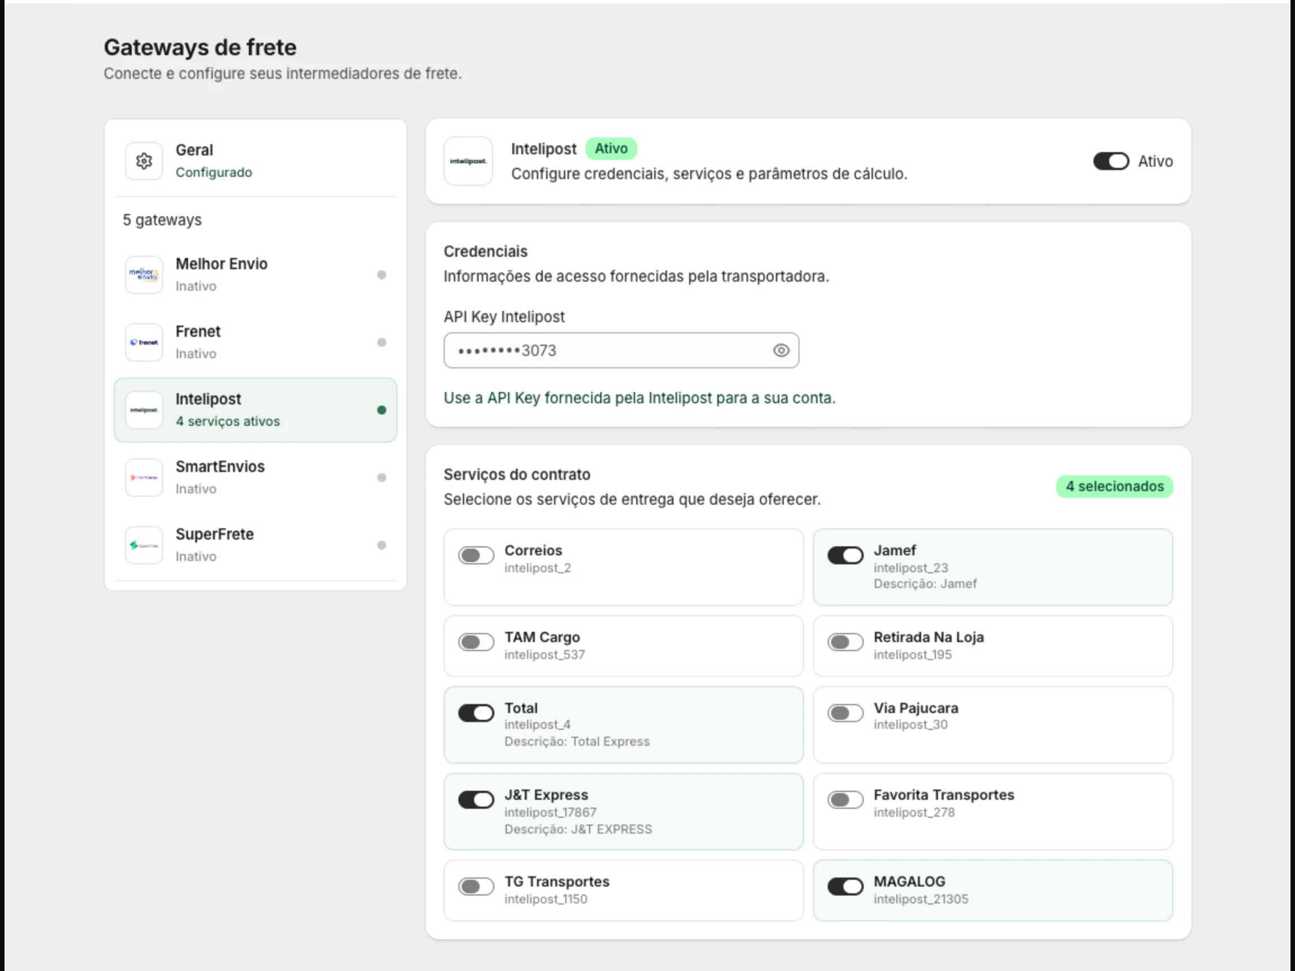This screenshot has width=1295, height=971.
Task: Click the Intelipost logo in header card
Action: (x=468, y=161)
